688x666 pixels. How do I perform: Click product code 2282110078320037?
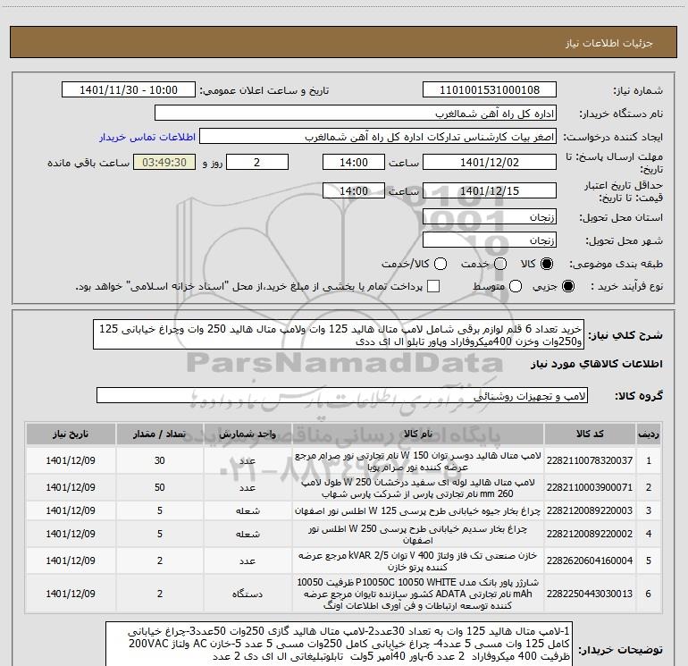[x=590, y=460]
